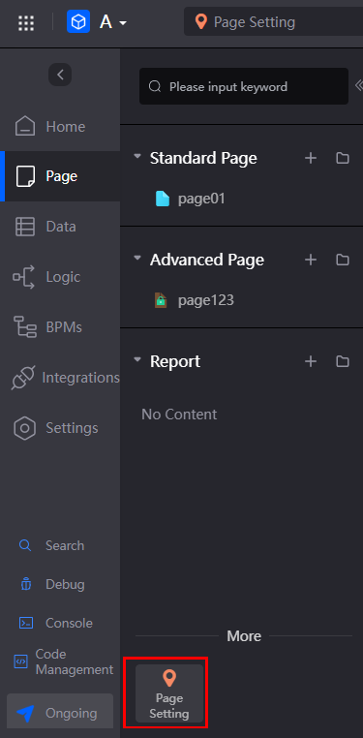This screenshot has width=363, height=738.
Task: Go to Data in the sidebar
Action: click(60, 227)
